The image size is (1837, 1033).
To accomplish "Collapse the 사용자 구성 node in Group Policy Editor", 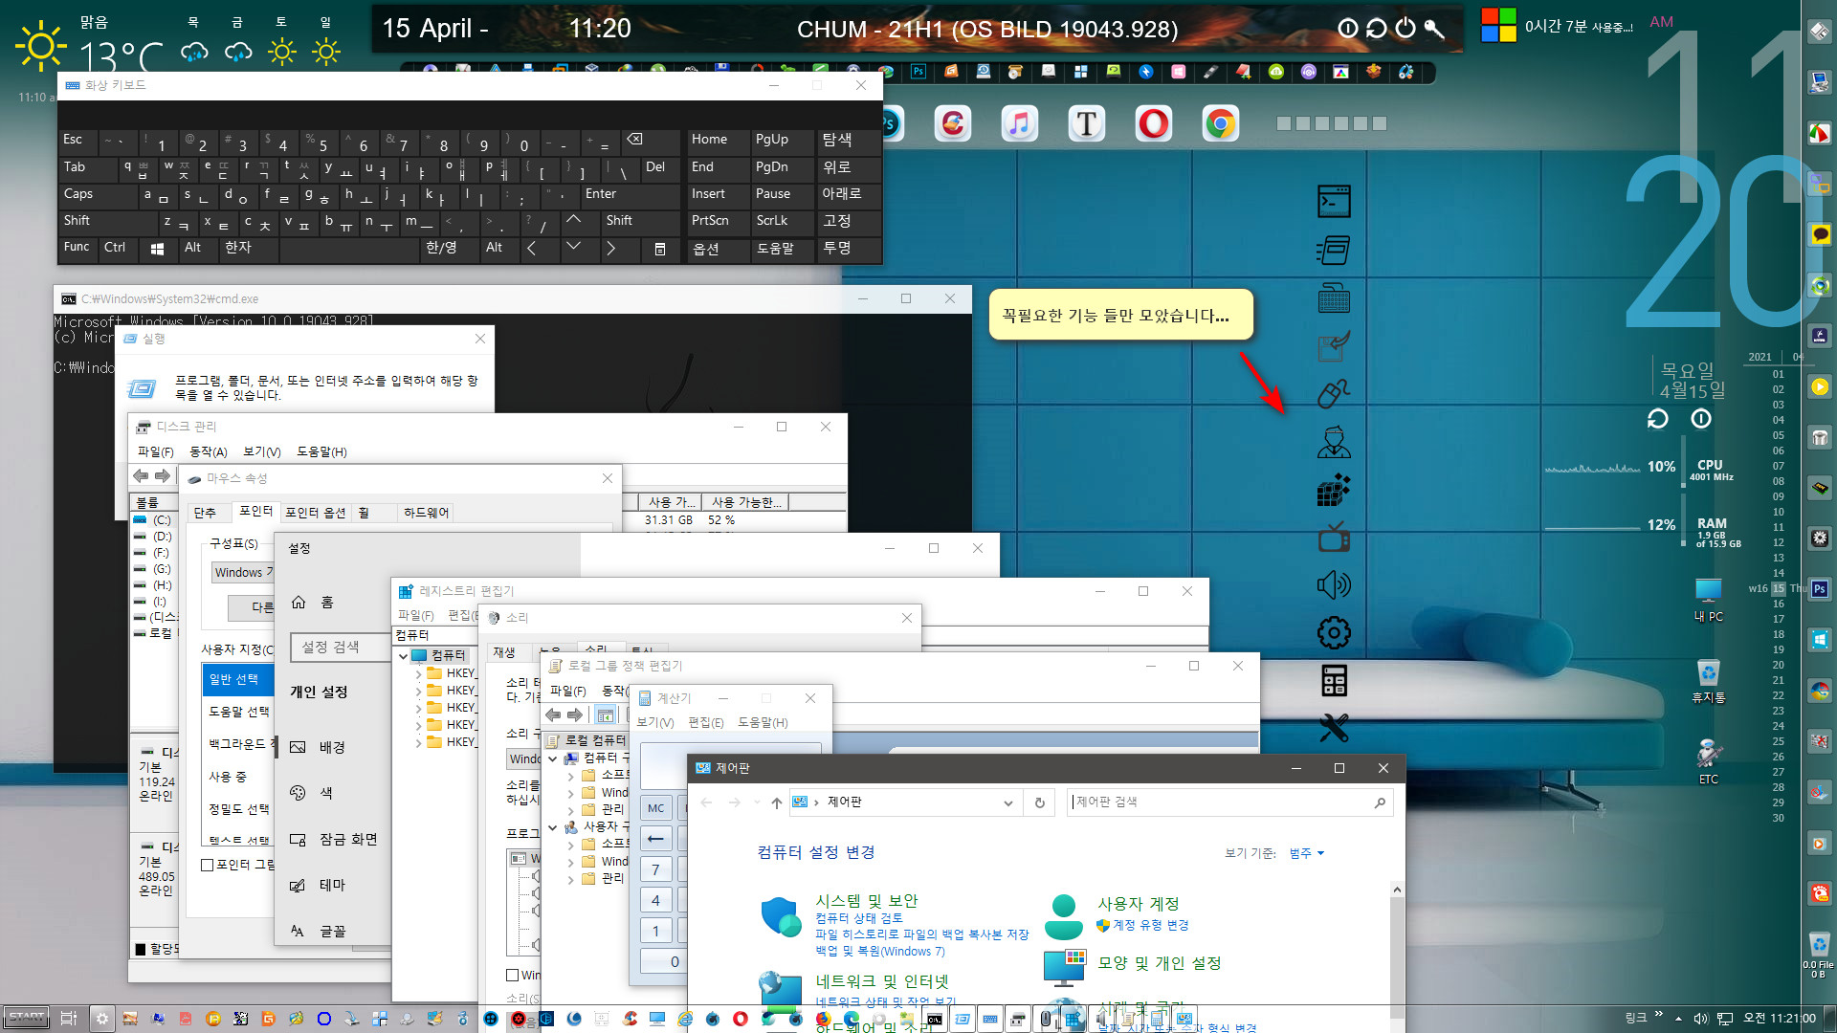I will click(x=552, y=827).
